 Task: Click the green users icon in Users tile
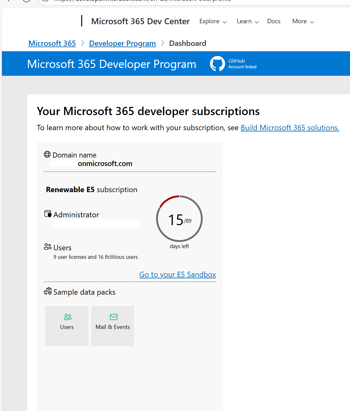68,317
